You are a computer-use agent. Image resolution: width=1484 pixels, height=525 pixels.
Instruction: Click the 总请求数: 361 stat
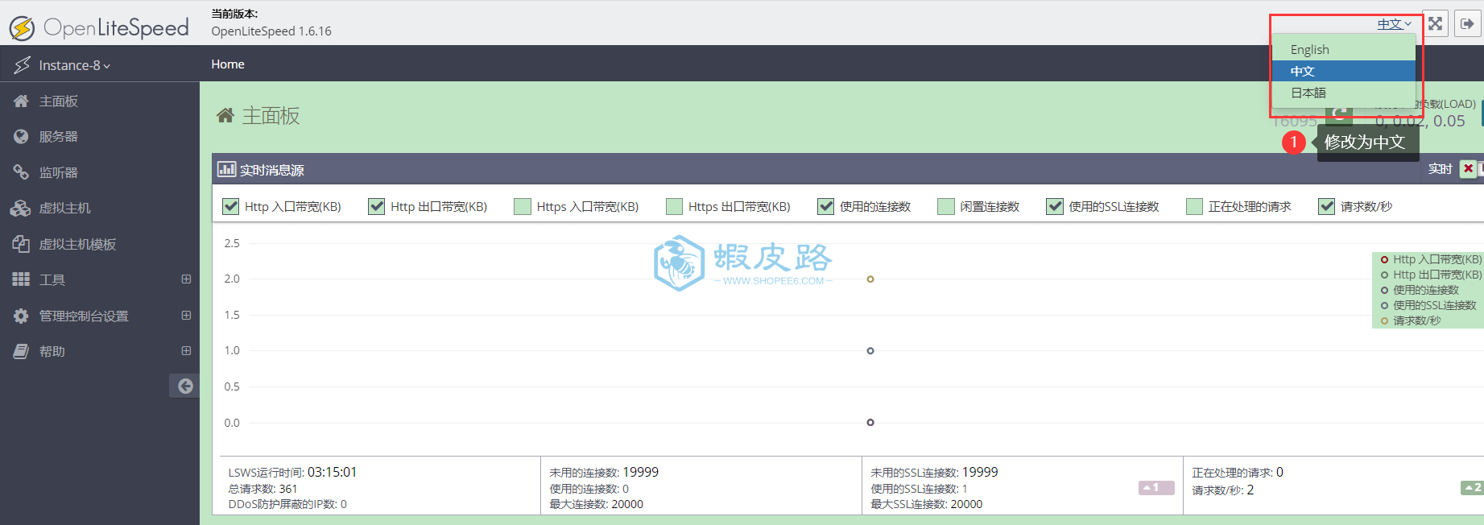(x=262, y=489)
